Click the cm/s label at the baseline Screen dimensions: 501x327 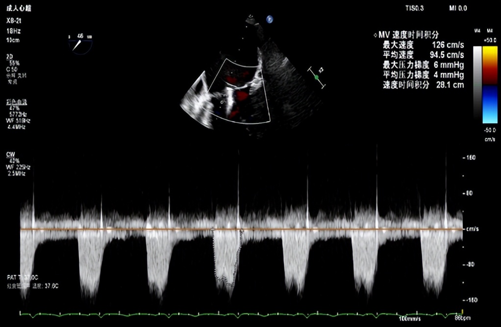tap(472, 229)
